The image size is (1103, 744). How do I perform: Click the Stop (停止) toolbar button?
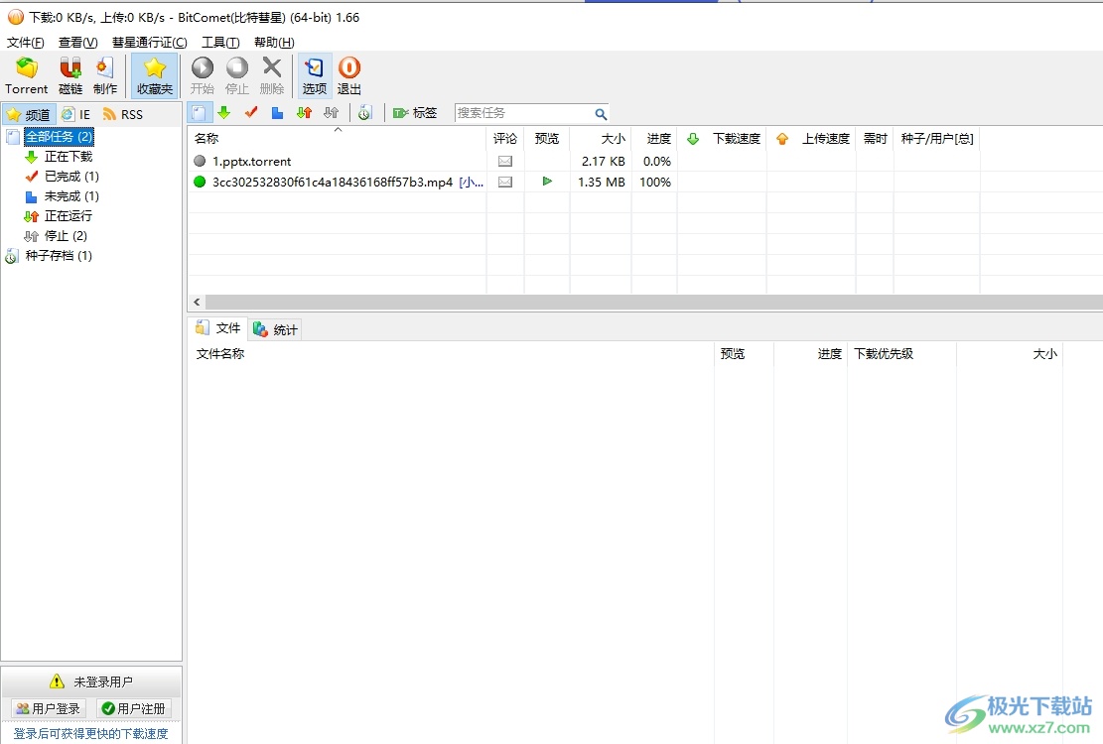[x=237, y=75]
